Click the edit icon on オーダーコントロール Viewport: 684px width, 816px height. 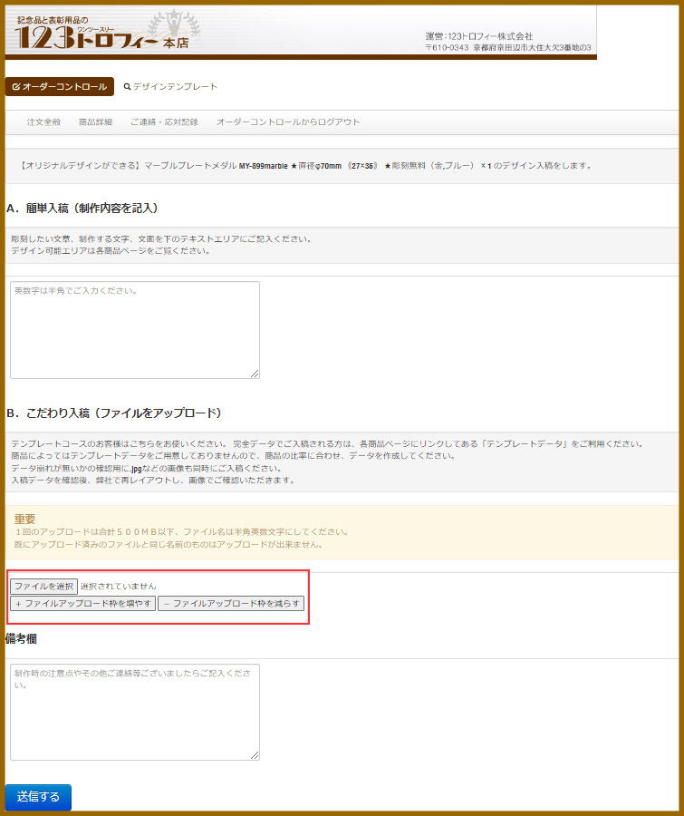tap(16, 87)
